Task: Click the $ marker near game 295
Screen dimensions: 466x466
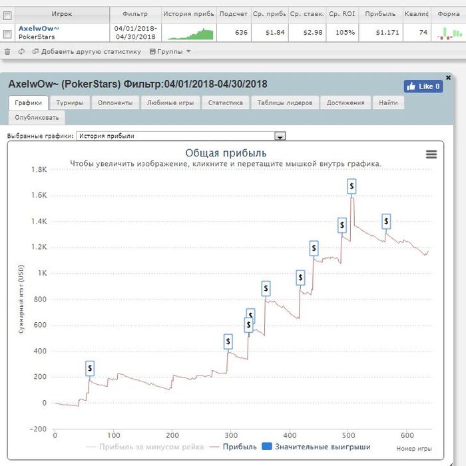Action: pyautogui.click(x=228, y=342)
